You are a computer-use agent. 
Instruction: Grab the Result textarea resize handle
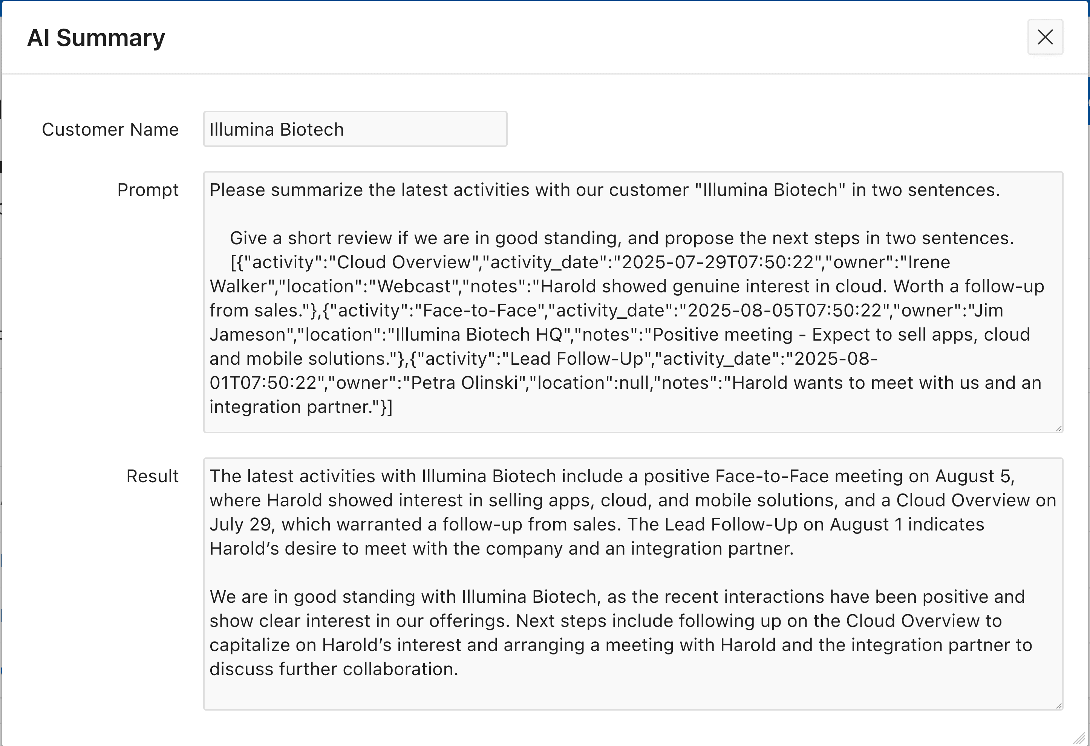1059,706
